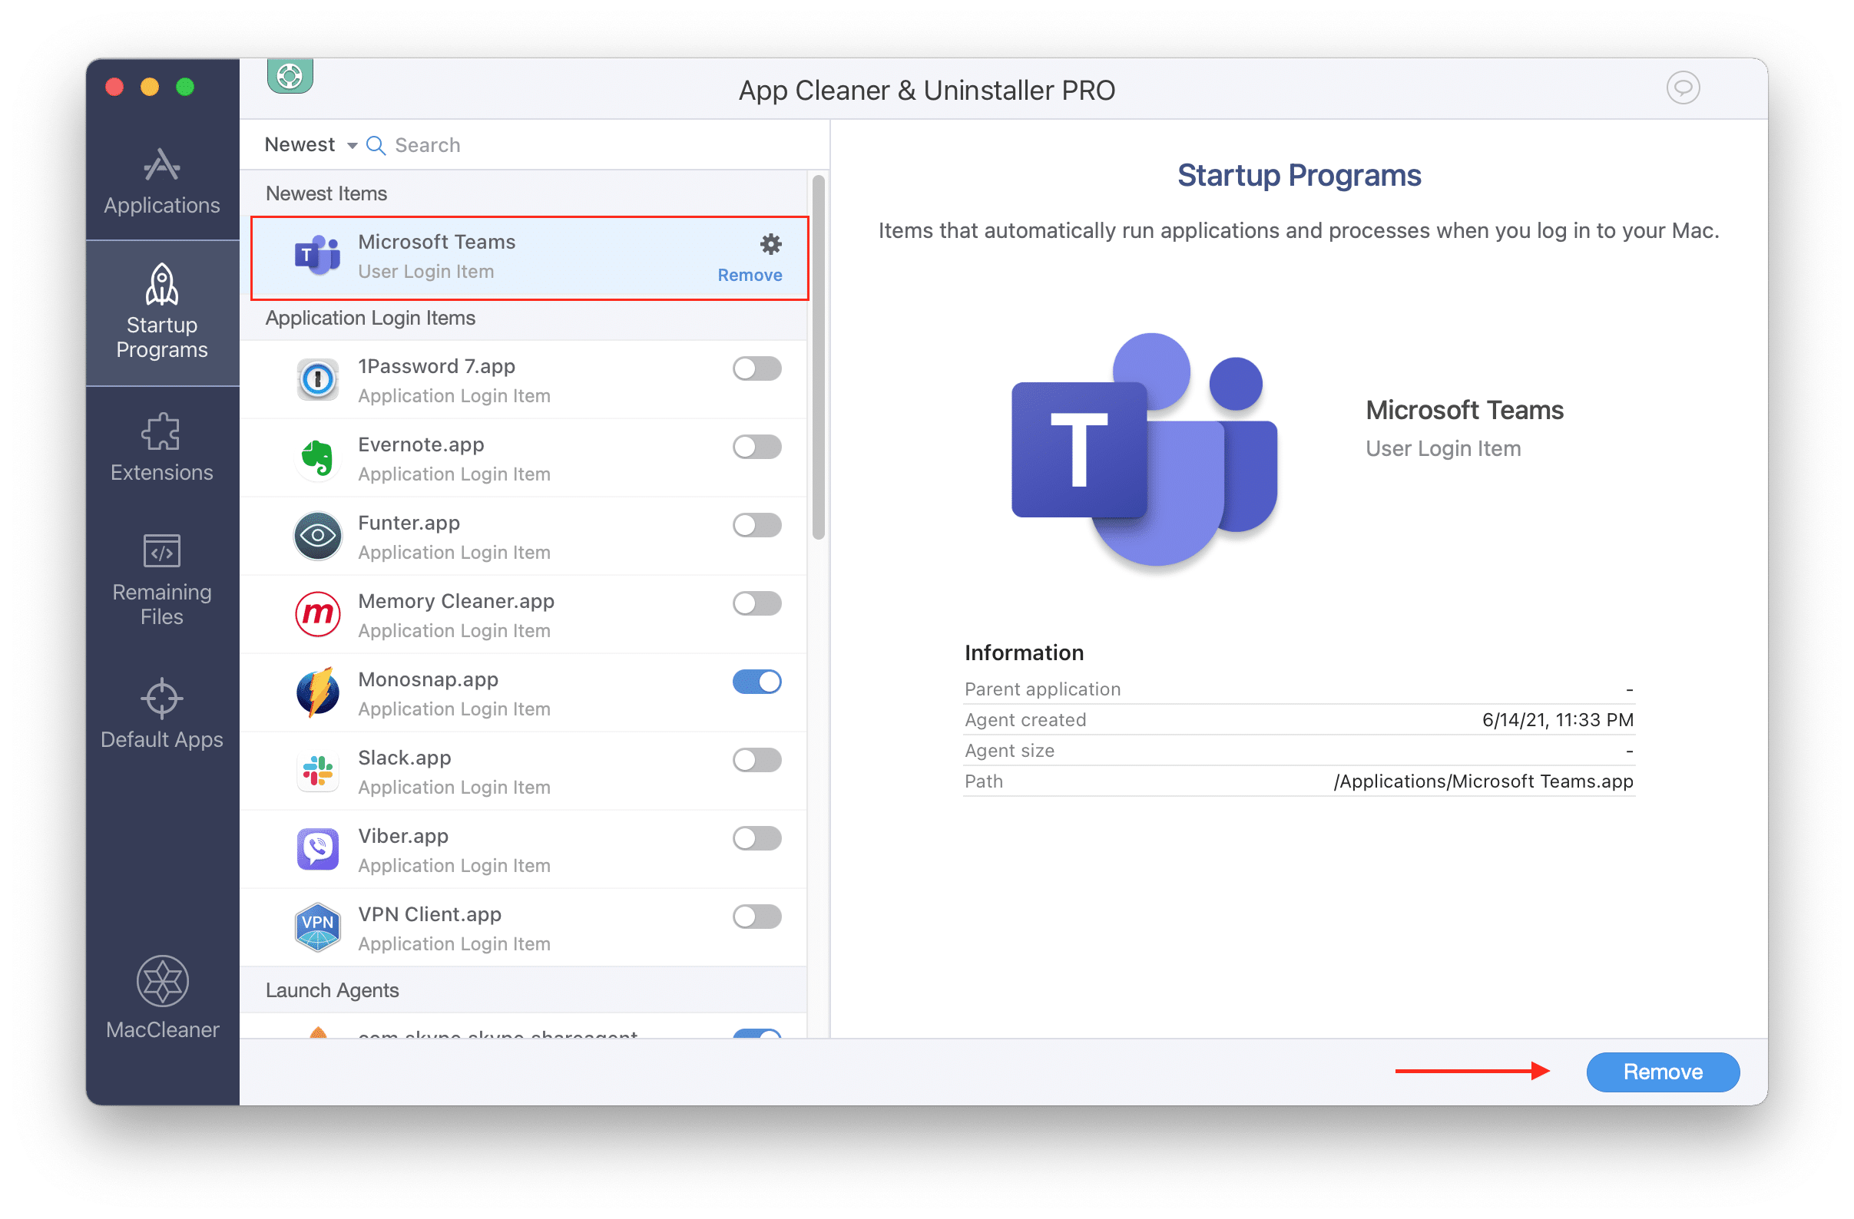Click the blue Remove button at the bottom
The height and width of the screenshot is (1219, 1854).
[1662, 1072]
